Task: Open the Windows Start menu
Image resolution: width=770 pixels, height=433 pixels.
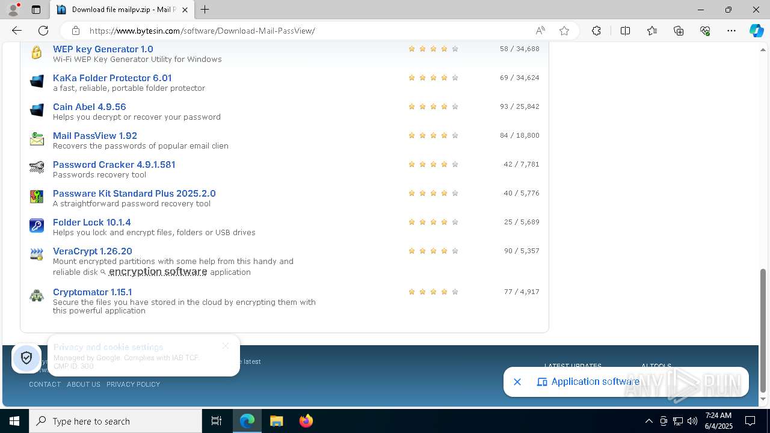Action: click(14, 421)
